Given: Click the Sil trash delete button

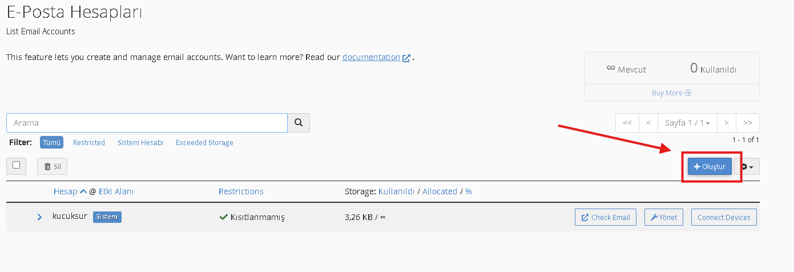Looking at the screenshot, I should [x=52, y=166].
